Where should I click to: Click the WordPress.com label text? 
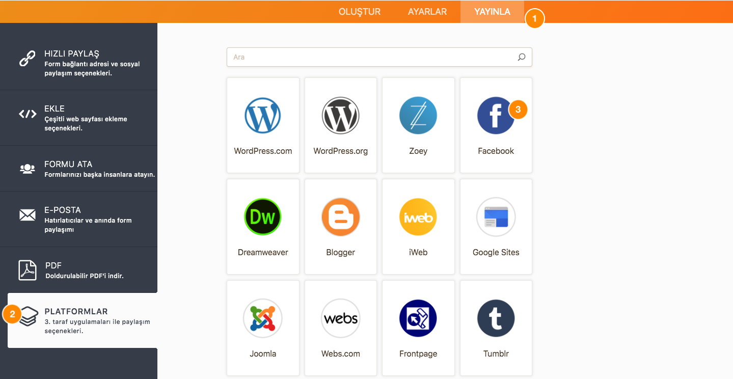click(x=263, y=151)
